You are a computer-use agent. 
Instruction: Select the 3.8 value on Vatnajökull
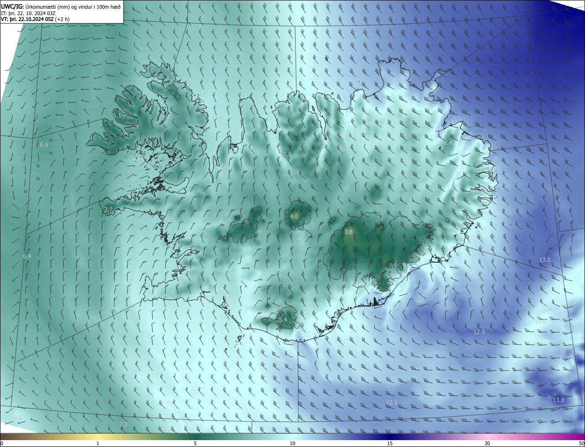pos(348,232)
